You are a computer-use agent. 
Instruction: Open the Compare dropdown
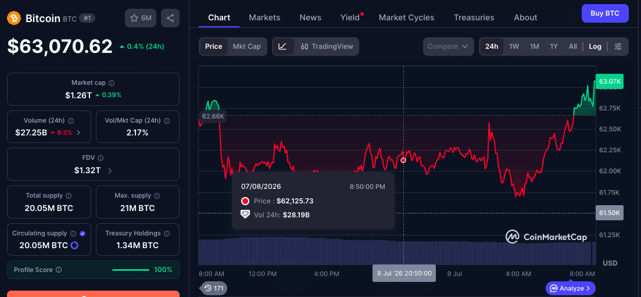click(x=449, y=46)
